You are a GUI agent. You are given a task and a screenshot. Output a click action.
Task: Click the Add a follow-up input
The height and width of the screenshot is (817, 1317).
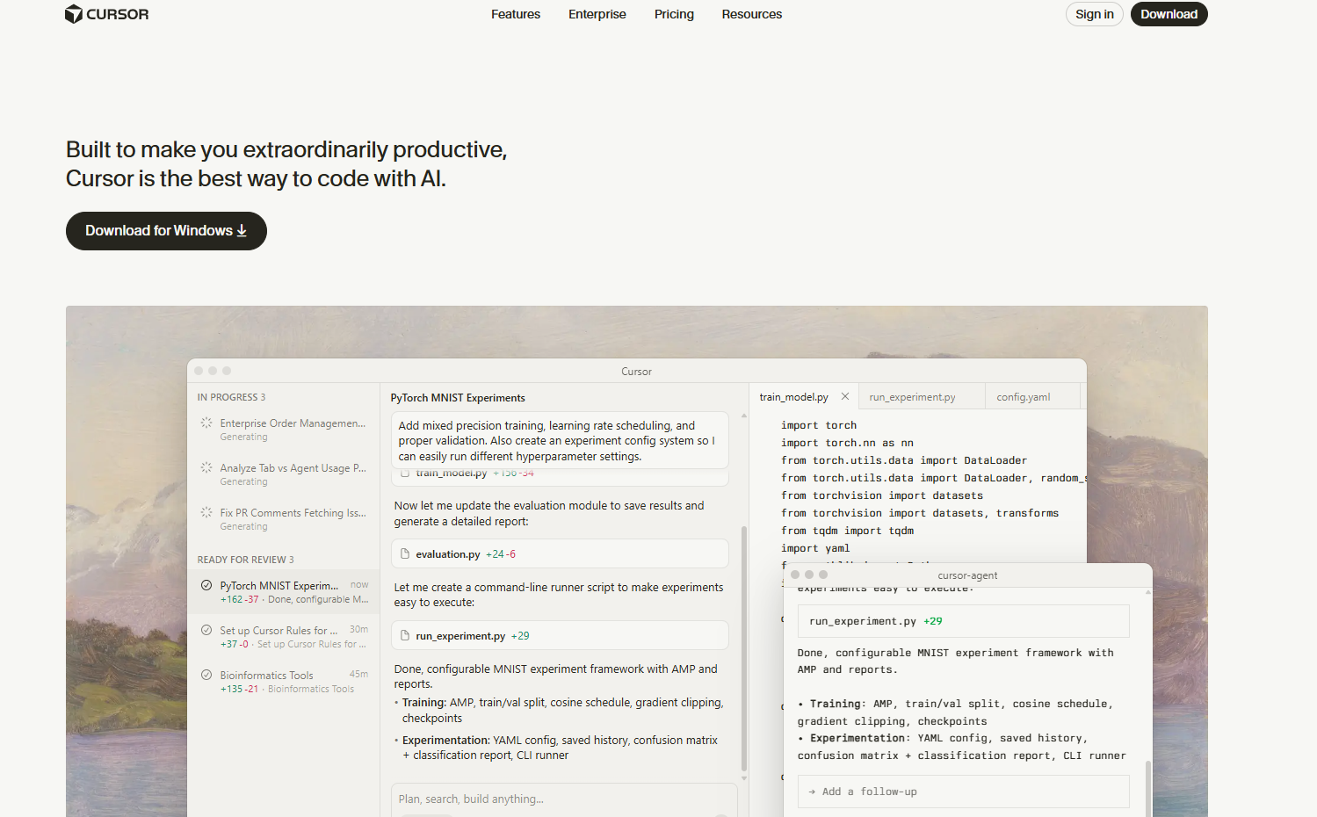pyautogui.click(x=963, y=792)
